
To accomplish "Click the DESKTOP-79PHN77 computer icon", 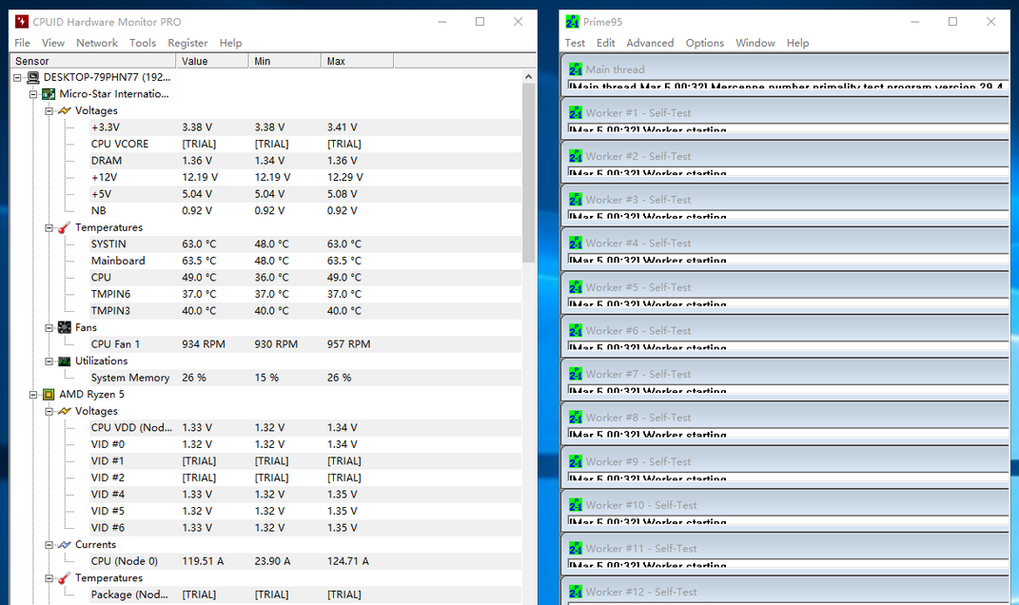I will [x=33, y=77].
